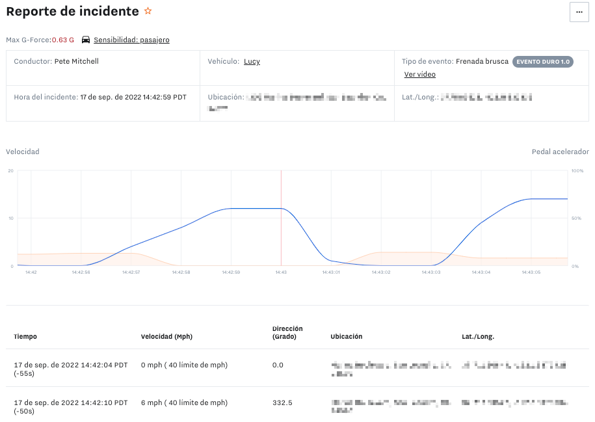Select the 332.5 direction value
Viewport: 595px width, 422px height.
tap(282, 402)
